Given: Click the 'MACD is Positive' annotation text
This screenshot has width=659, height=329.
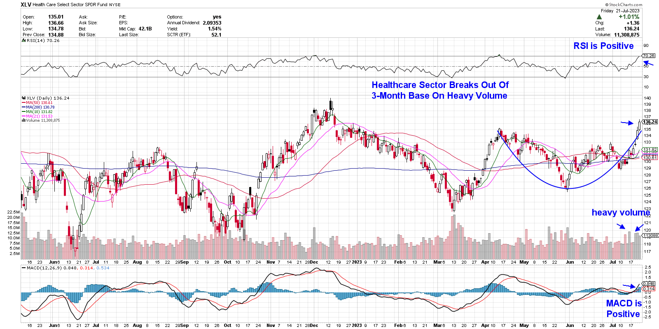Looking at the screenshot, I should (623, 308).
